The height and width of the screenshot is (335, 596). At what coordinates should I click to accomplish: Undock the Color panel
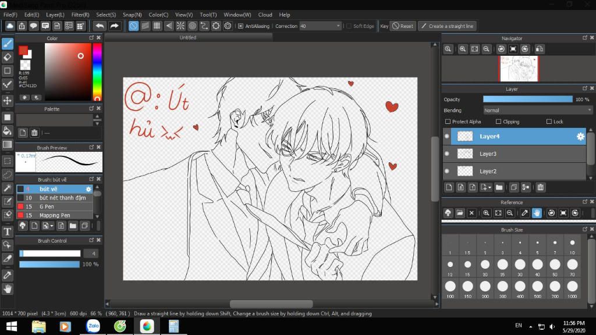click(x=91, y=38)
